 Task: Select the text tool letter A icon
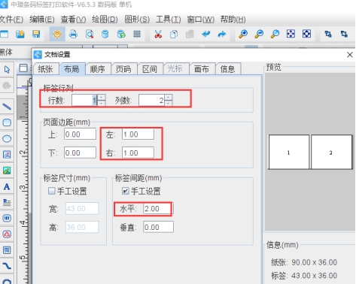7,186
